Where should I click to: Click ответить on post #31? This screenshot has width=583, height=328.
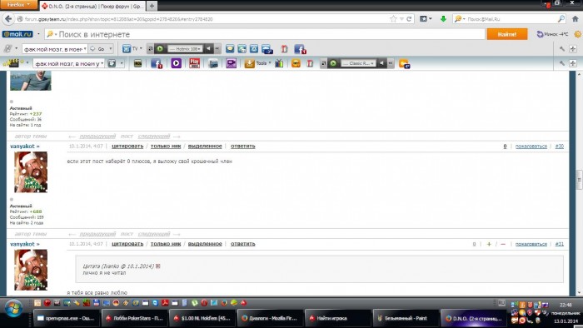coord(243,244)
